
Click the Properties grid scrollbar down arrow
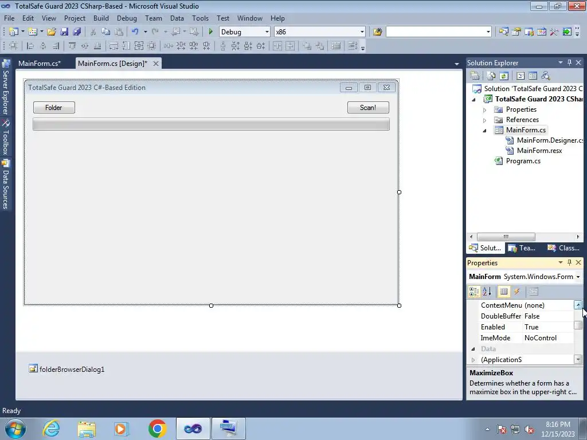(x=578, y=360)
